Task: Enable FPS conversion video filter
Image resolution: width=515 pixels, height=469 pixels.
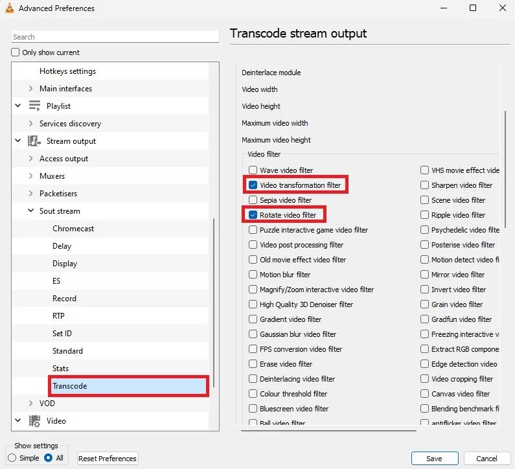Action: 253,349
